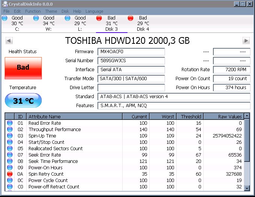Click status orb for Throughput Performance
This screenshot has width=255, height=197.
pos(10,129)
